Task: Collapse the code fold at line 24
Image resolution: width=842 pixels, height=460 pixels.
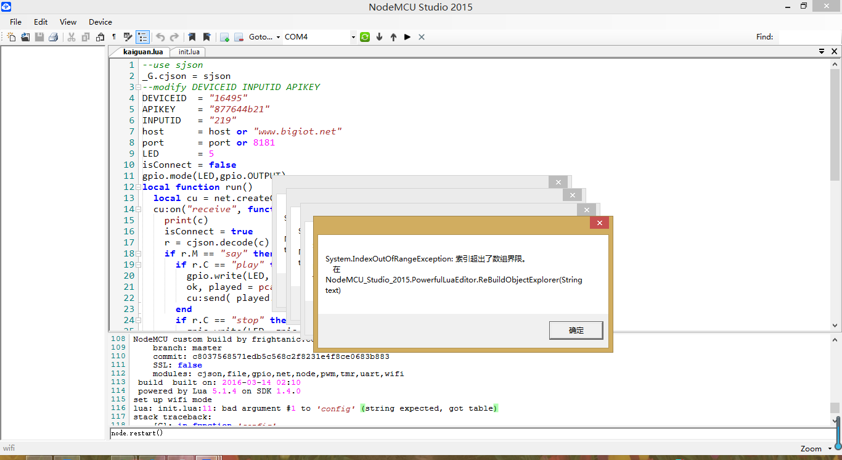Action: 139,320
